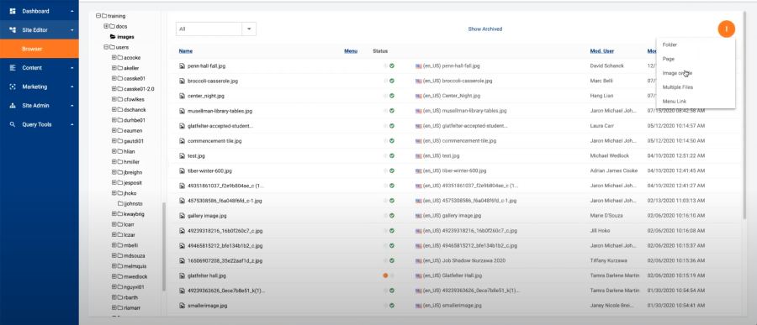The height and width of the screenshot is (325, 757).
Task: Click the folder tree vertical scrollbar
Action: 164,246
